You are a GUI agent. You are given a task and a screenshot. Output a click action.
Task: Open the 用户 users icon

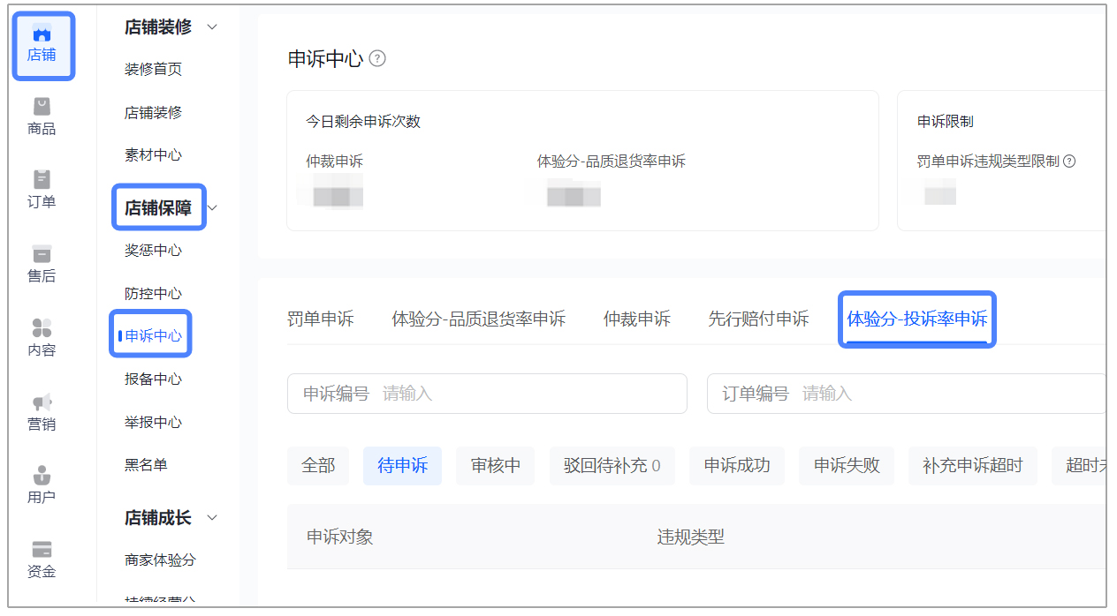[x=42, y=475]
